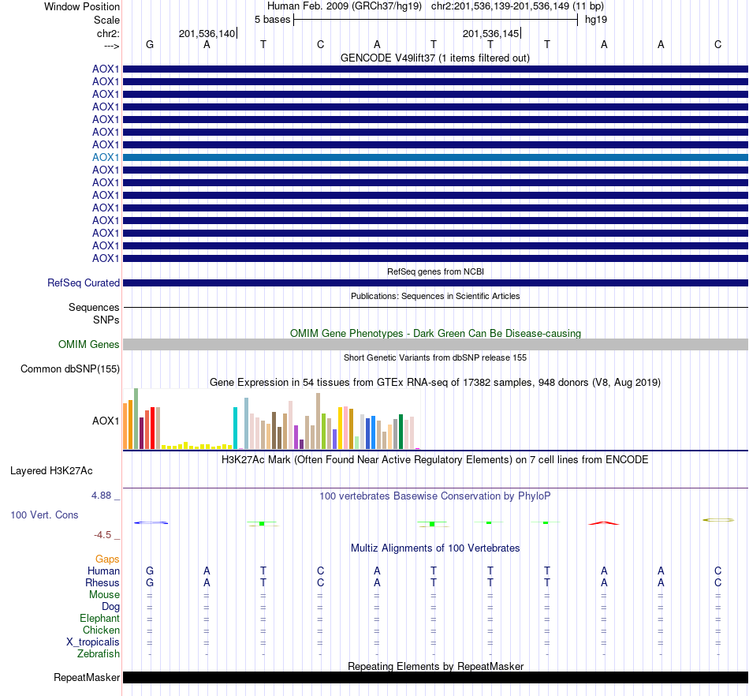Click the Window Position label
Viewport: 749px width, 696px height.
click(82, 6)
